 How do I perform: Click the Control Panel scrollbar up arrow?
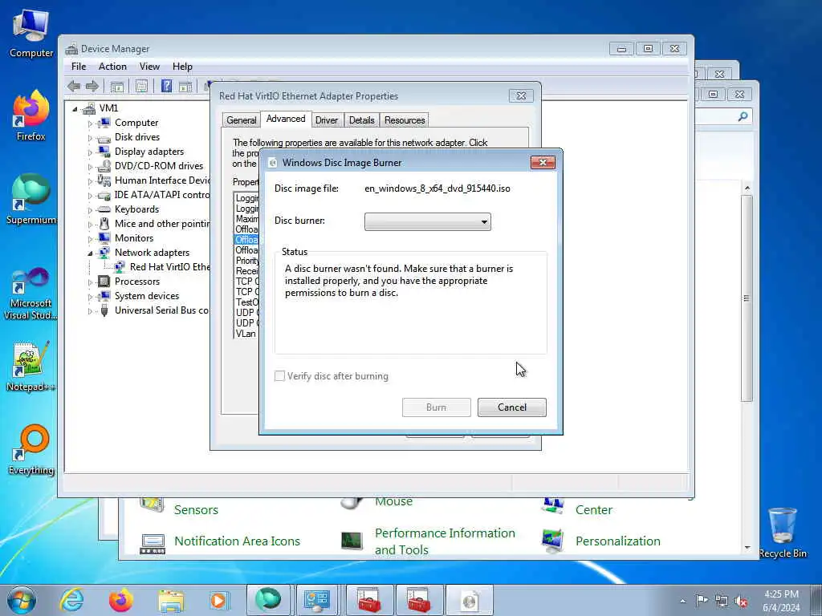[747, 188]
